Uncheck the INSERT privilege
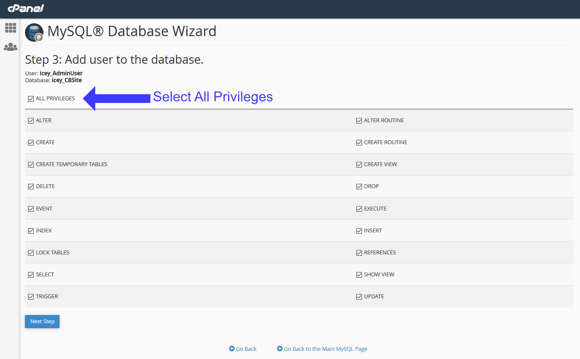This screenshot has width=580, height=359. 359,231
